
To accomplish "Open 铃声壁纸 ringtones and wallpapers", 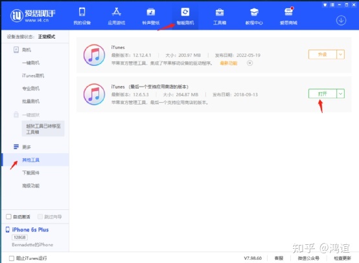I will click(150, 12).
